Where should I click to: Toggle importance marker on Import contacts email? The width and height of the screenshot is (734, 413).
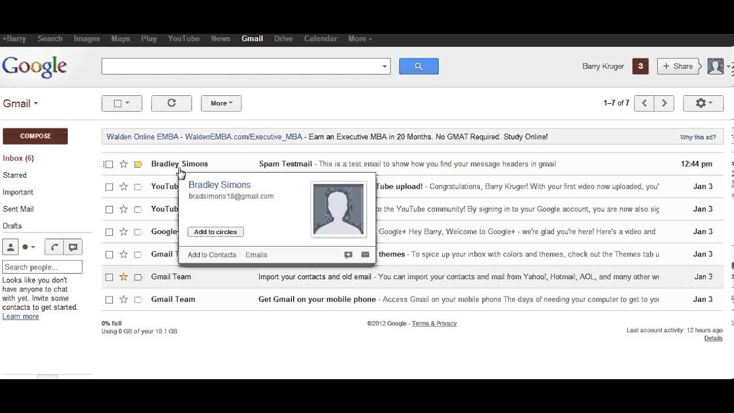(138, 277)
